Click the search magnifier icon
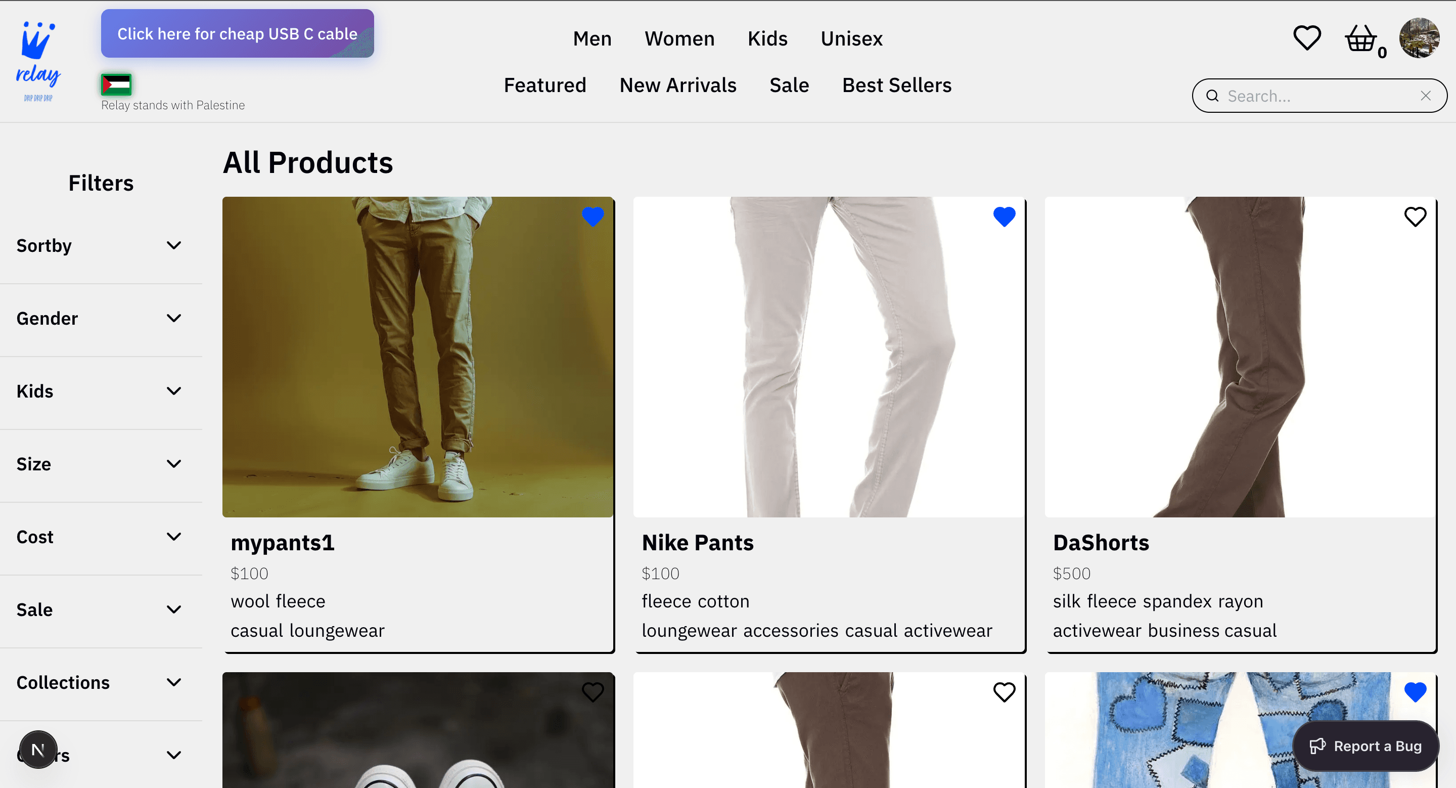This screenshot has width=1456, height=788. point(1212,96)
